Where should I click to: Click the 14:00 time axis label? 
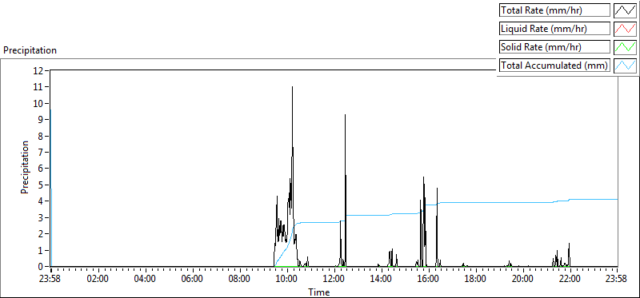(382, 280)
